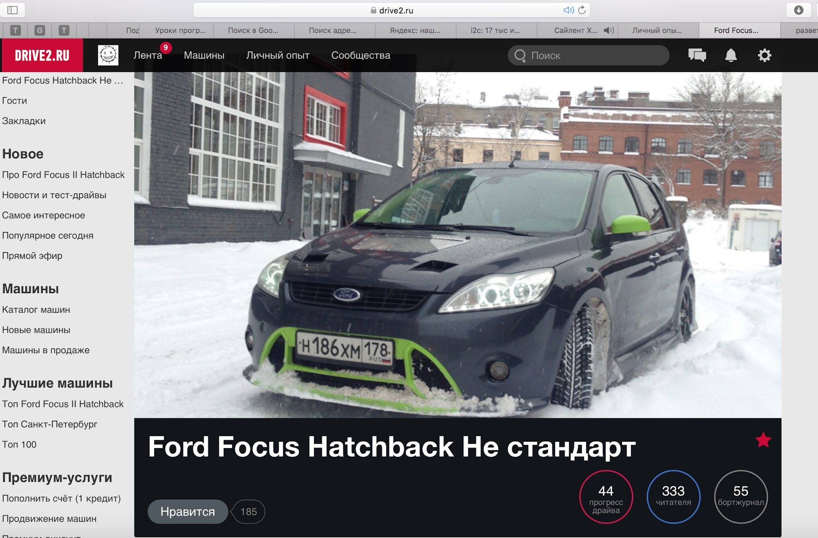Screen dimensions: 818x538
Task: Click the DRIVE2.RU logo
Action: [x=42, y=55]
